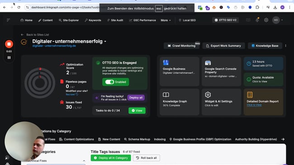This screenshot has height=165, width=294.
Task: Click the browser back arrow
Action: 5,7
